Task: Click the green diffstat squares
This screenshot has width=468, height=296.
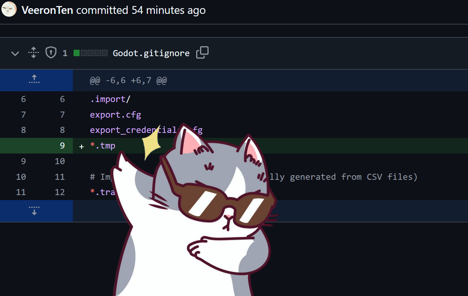Action: pos(91,53)
